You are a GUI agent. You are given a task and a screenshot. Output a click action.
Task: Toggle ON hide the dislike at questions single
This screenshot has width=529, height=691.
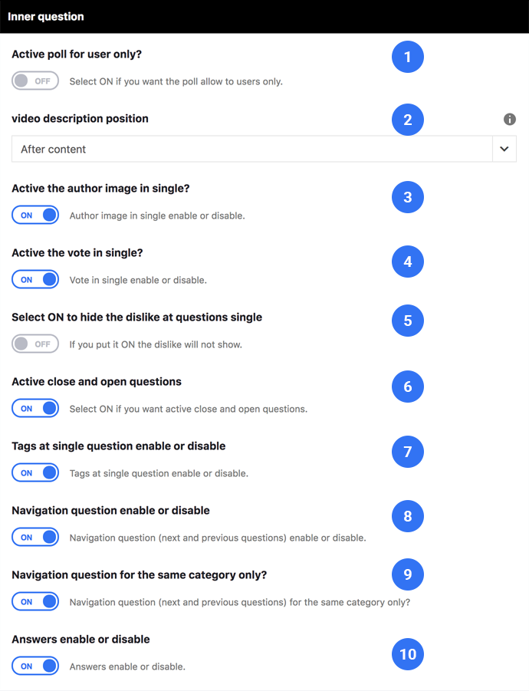[35, 344]
